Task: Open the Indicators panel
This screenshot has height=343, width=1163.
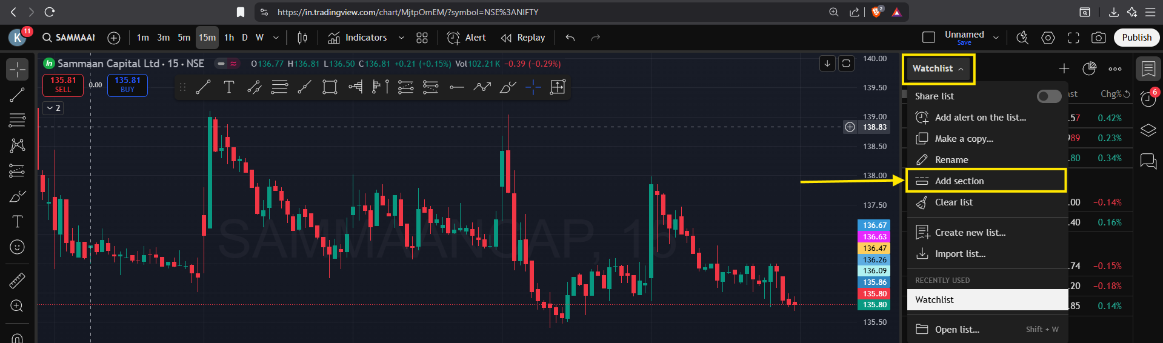Action: pyautogui.click(x=358, y=38)
